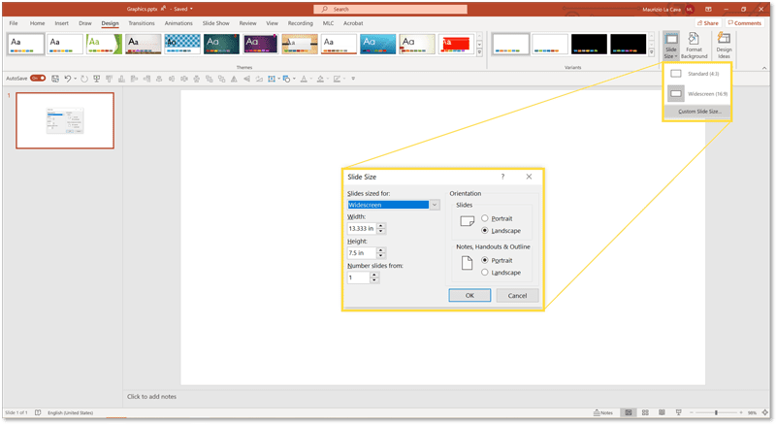The width and height of the screenshot is (776, 424).
Task: Click OK in Slide Size dialog
Action: (469, 295)
